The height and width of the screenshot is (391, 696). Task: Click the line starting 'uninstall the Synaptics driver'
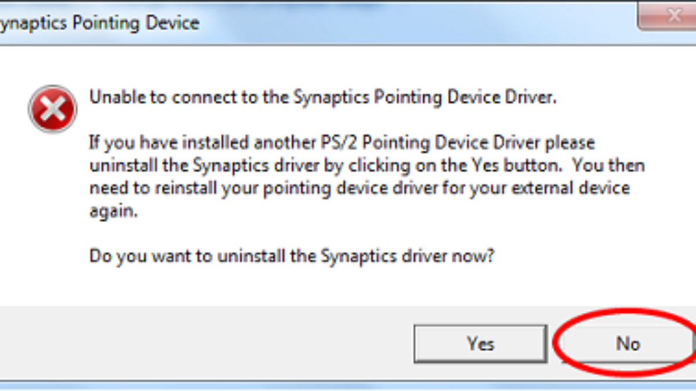coord(367,165)
